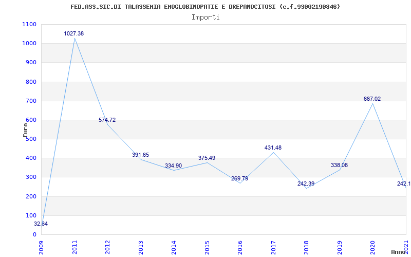
Task: Select the 269.79 data label
Action: point(239,178)
